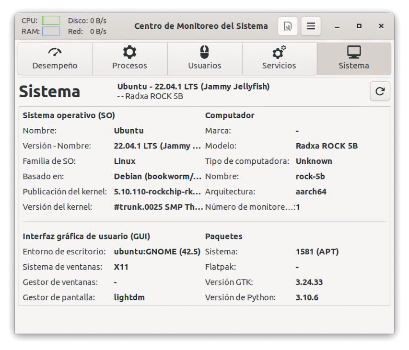The image size is (409, 350).
Task: Click the GTK version 3.24.33
Action: point(309,282)
